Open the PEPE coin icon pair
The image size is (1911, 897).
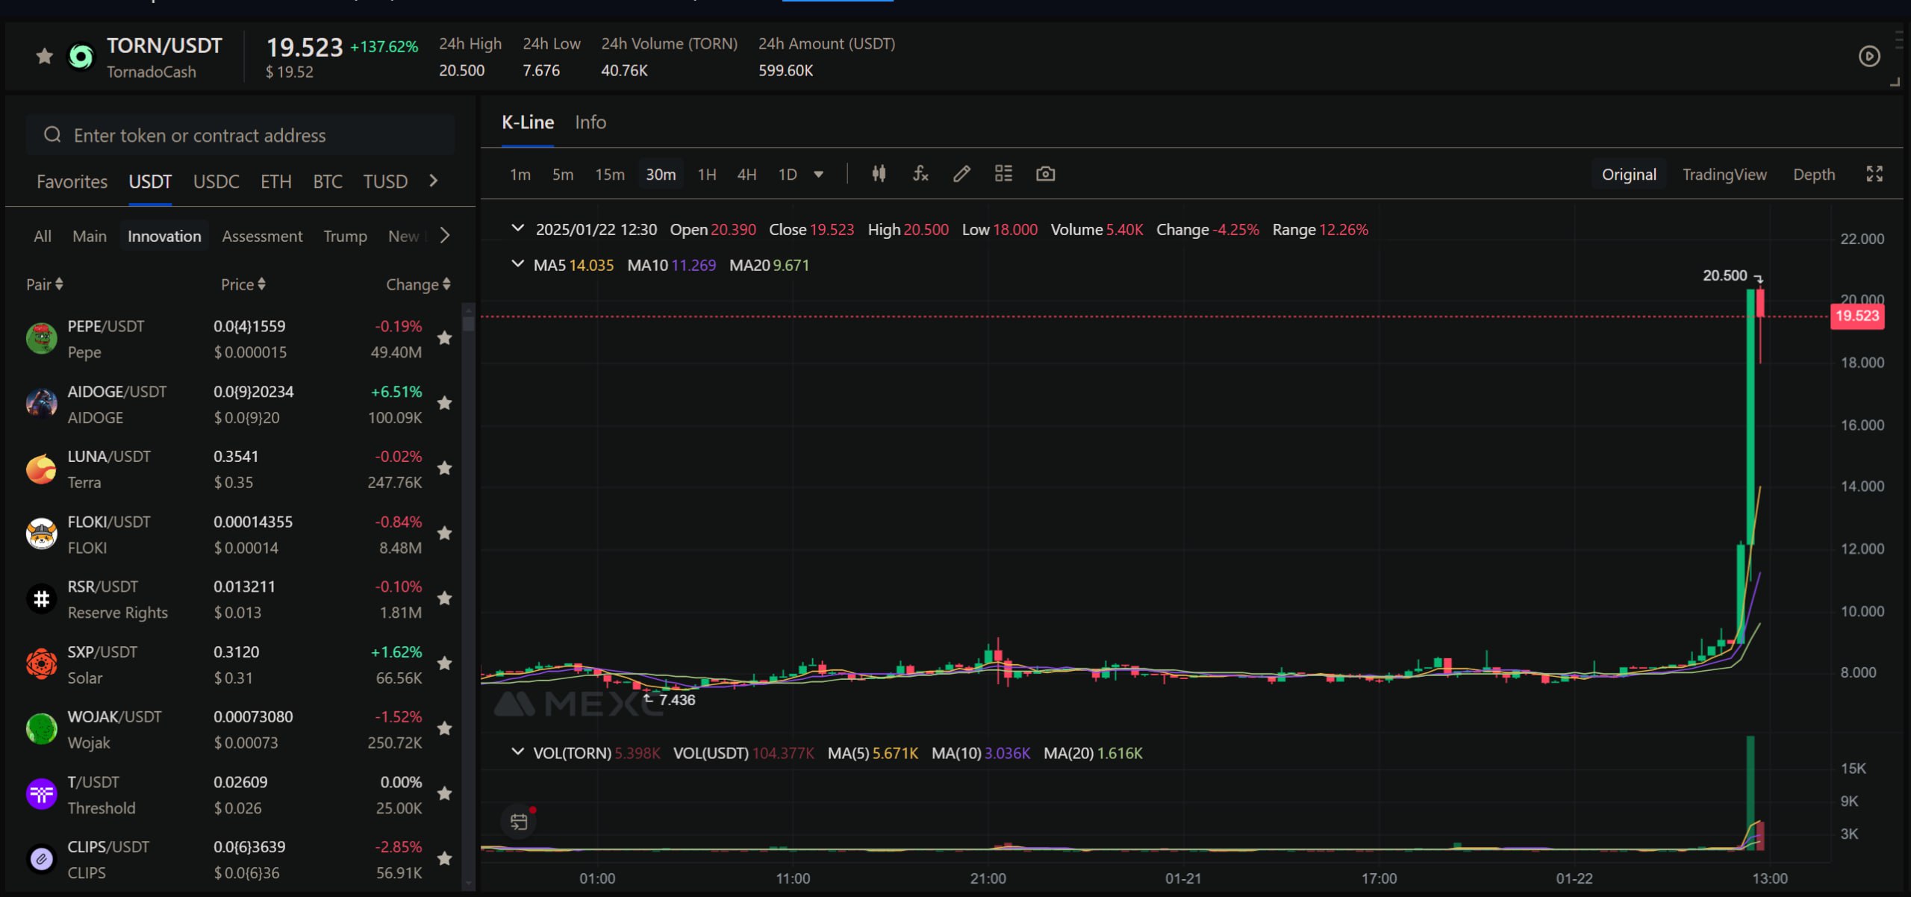click(42, 338)
